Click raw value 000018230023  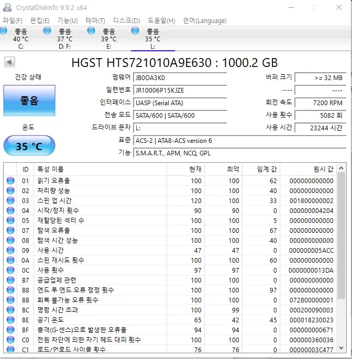pos(311,320)
